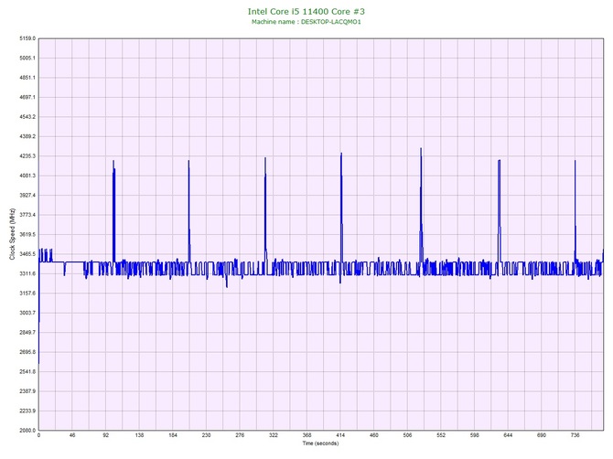Screen dimensions: 613x459
Task: Click the clock spike peak at 414 seconds
Action: [x=341, y=154]
